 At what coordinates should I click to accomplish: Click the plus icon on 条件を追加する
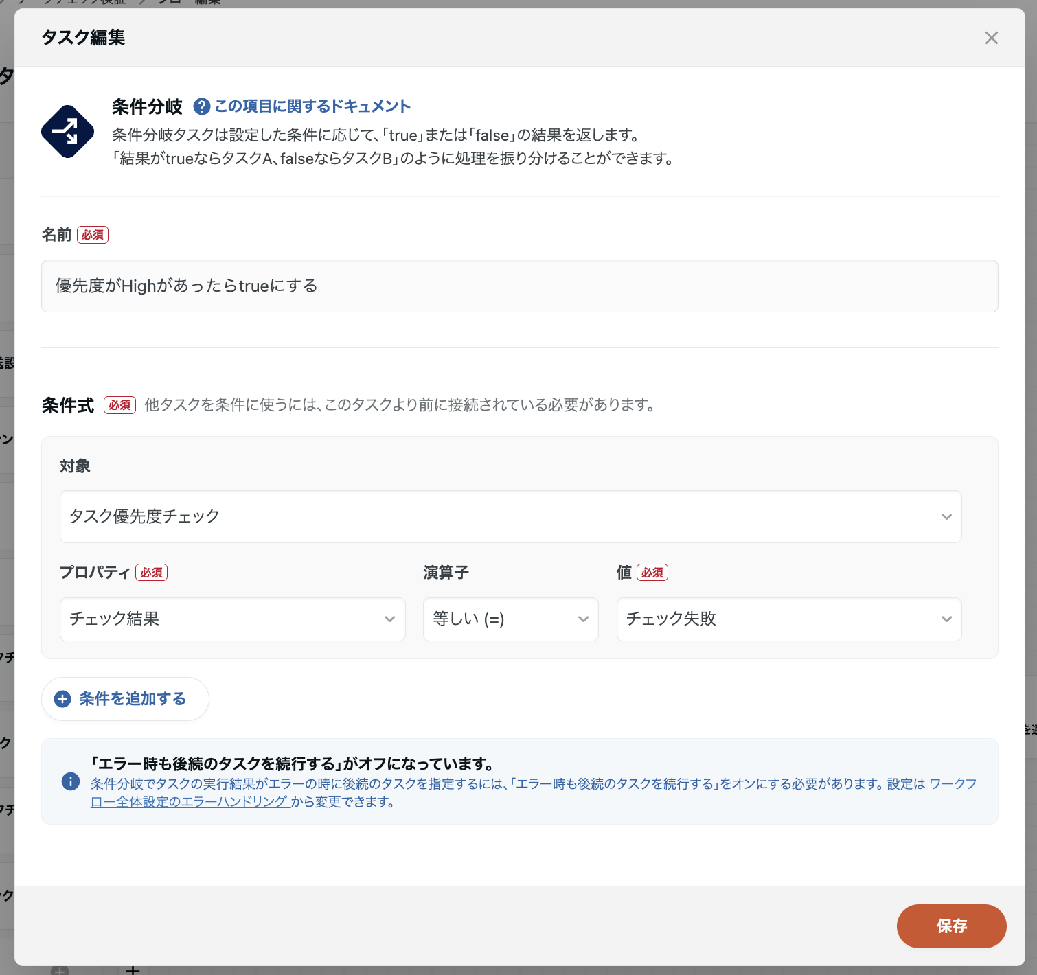click(x=62, y=699)
